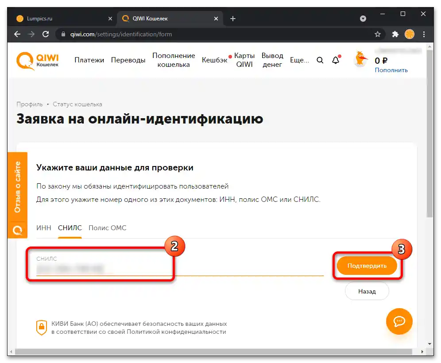The height and width of the screenshot is (363, 441).
Task: Click the vertical page scrollbar thumb
Action: 429,134
